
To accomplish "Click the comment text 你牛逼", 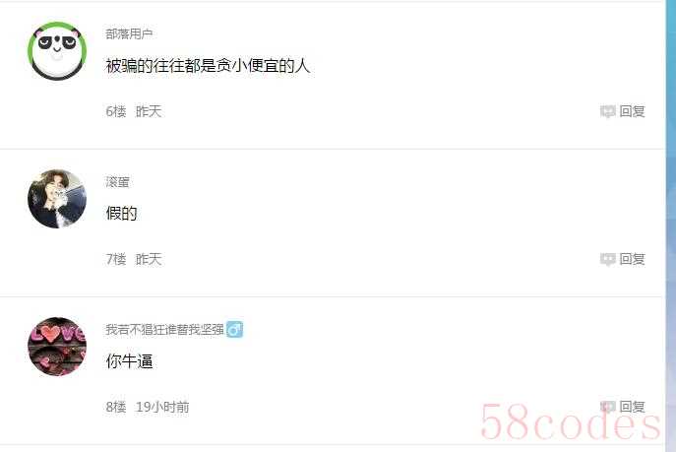I will (129, 361).
